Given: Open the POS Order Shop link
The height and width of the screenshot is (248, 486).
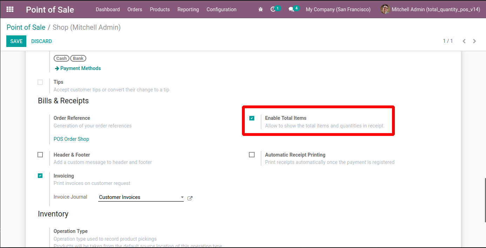Looking at the screenshot, I should [71, 139].
